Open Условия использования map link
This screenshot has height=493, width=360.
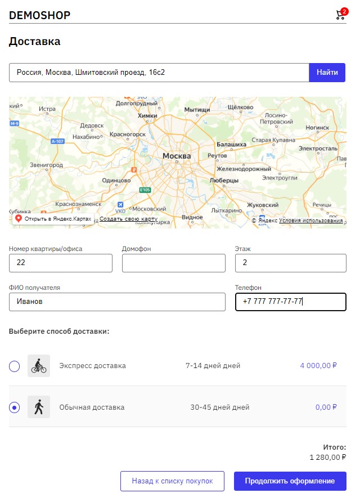310,221
